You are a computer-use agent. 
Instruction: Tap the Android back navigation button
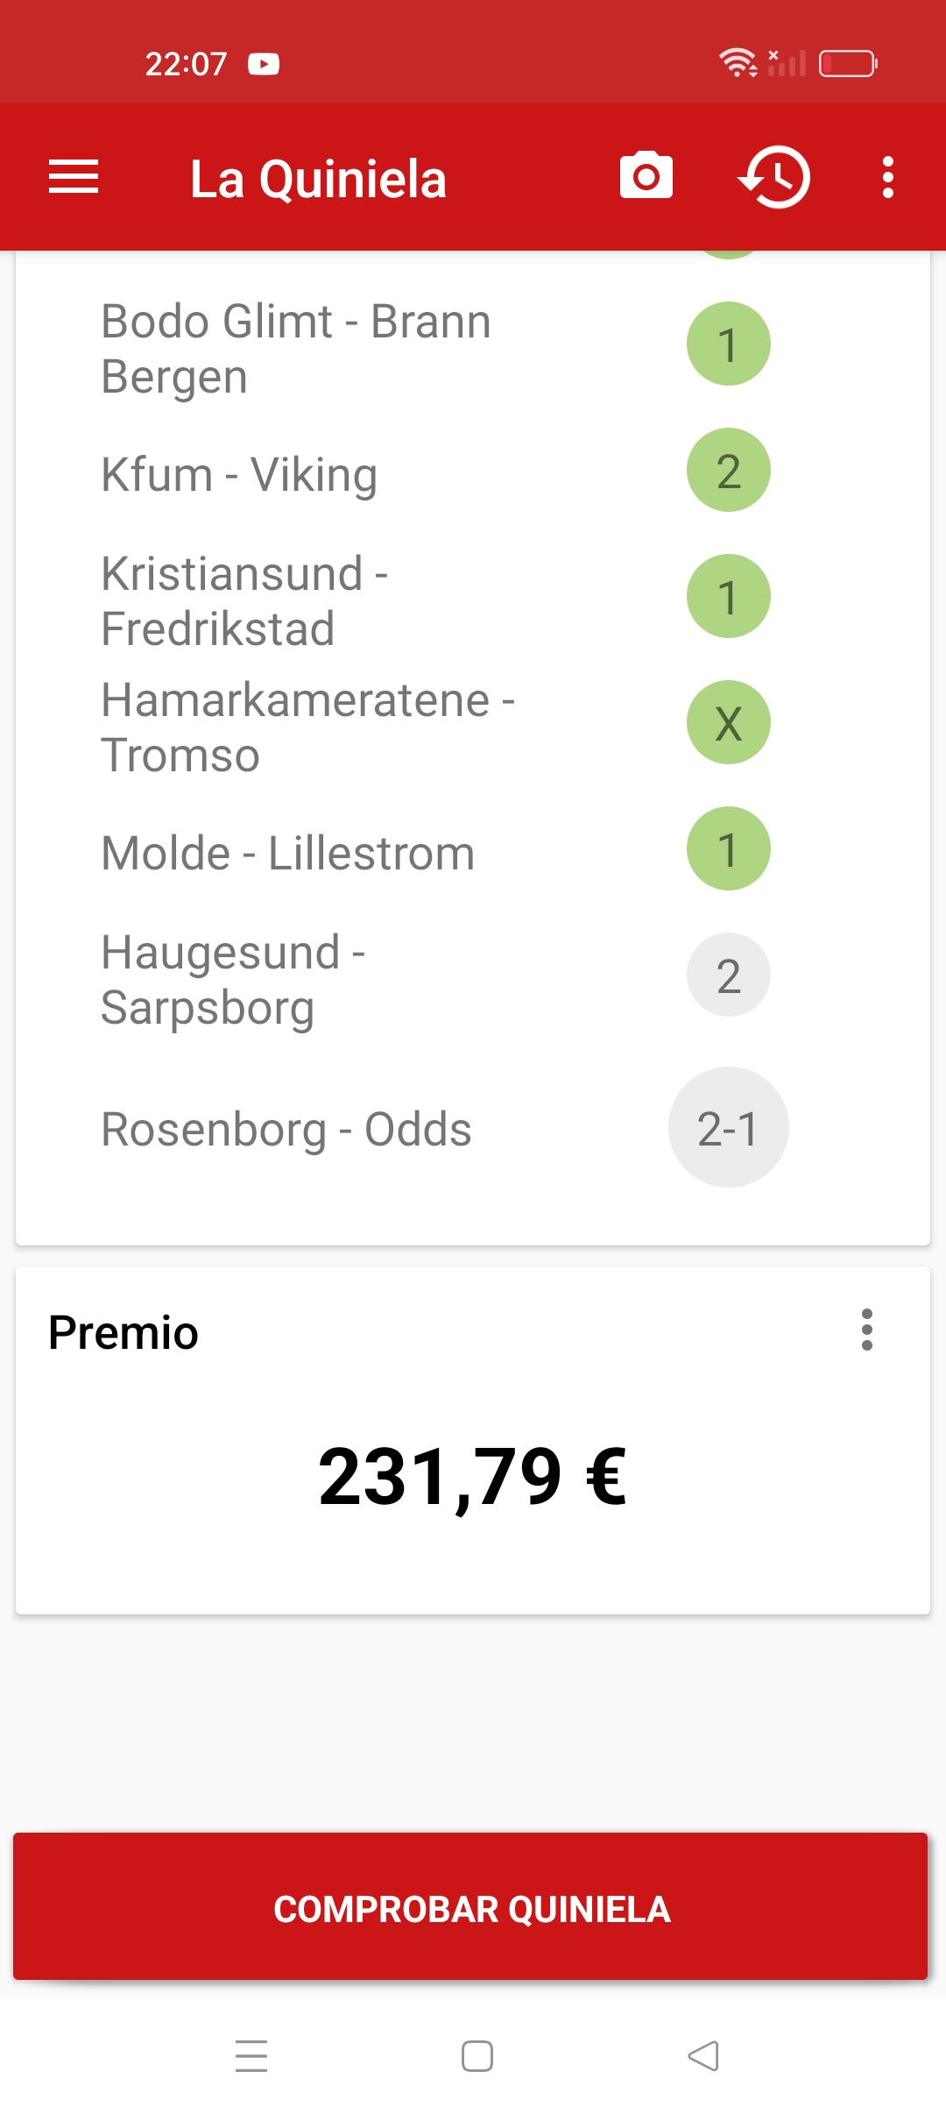click(x=703, y=2055)
